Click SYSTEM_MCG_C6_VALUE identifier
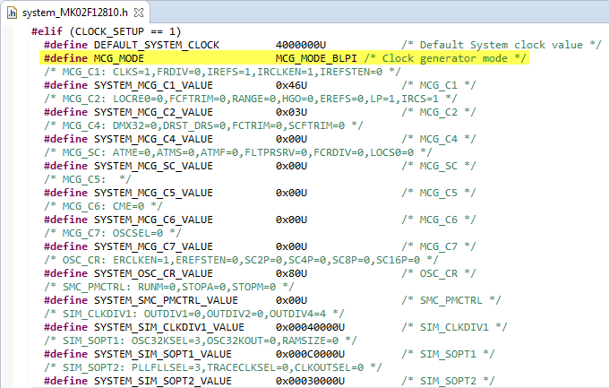609x388 pixels. pos(153,220)
